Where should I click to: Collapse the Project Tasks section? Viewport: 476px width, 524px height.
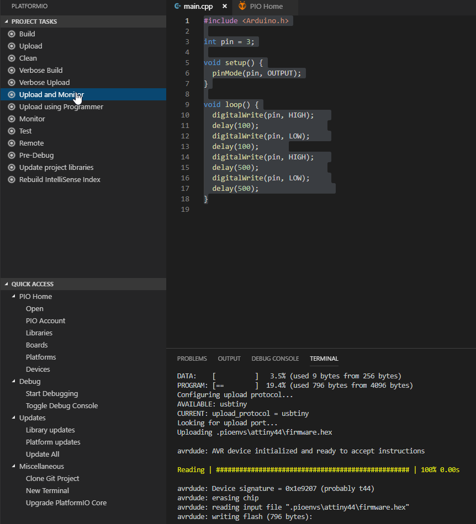[x=7, y=22]
